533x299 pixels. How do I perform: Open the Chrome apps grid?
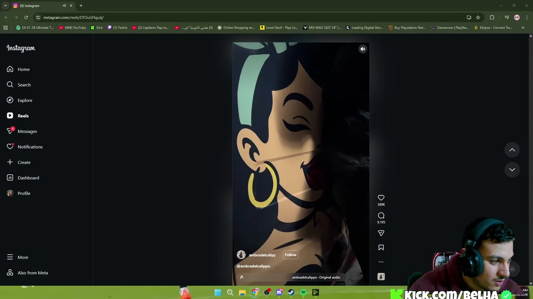5,28
